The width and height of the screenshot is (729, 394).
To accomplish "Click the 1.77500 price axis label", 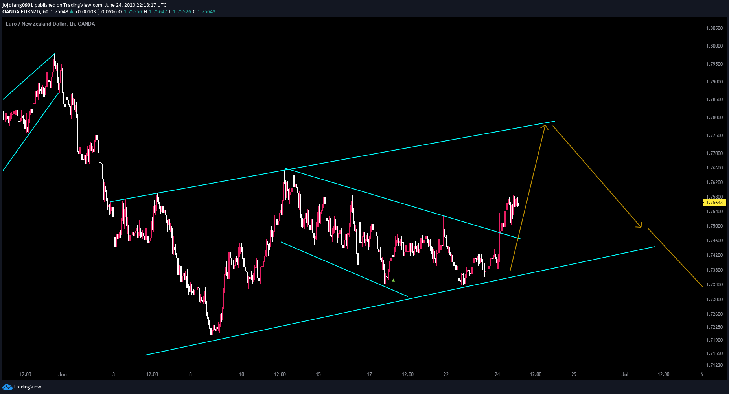I will click(714, 136).
